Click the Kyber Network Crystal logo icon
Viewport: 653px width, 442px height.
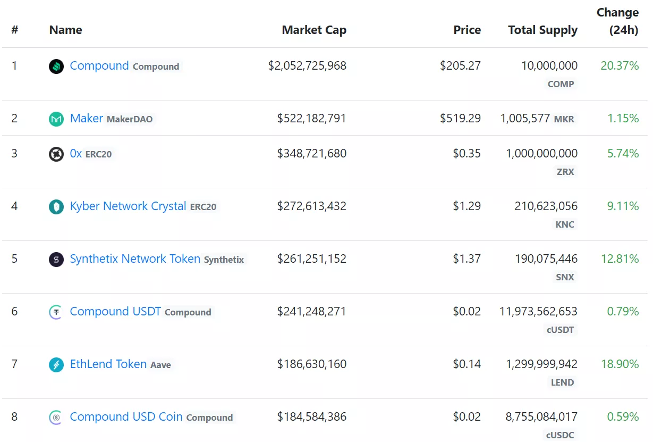point(56,207)
